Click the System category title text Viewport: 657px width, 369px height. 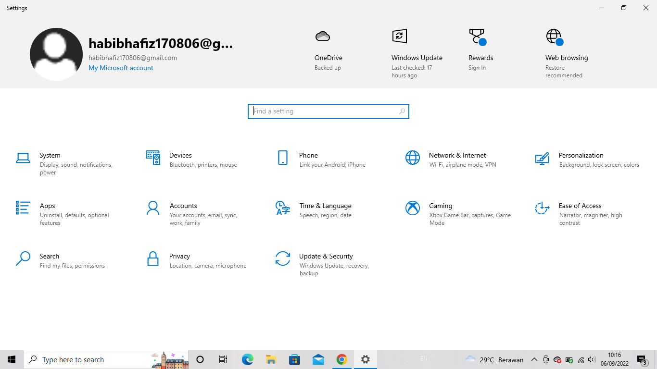[x=50, y=155]
